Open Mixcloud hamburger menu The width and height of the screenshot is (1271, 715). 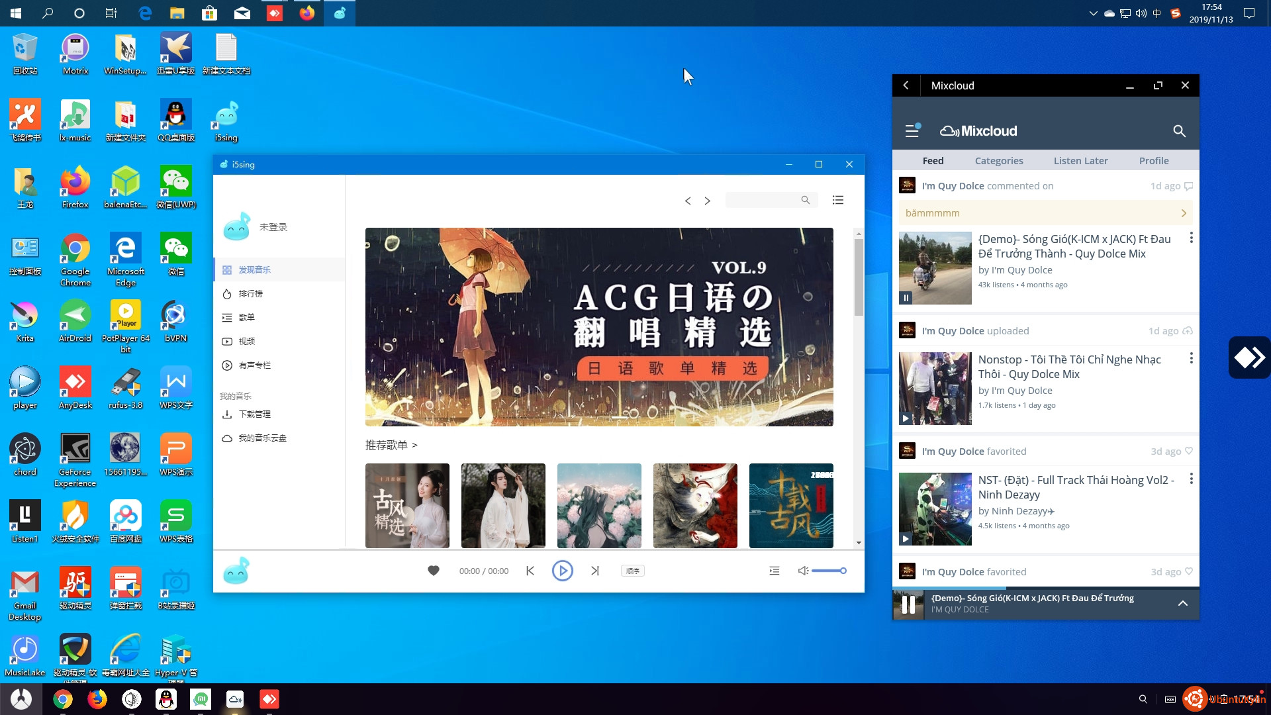coord(912,131)
